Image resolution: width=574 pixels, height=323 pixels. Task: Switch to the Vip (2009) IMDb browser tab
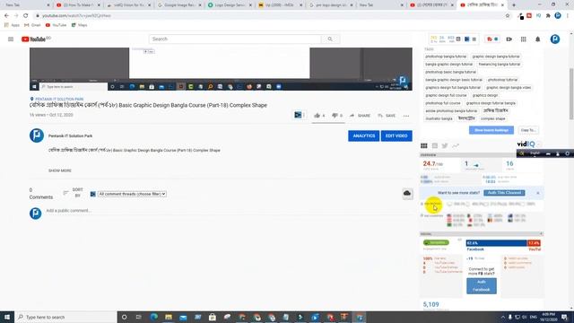tap(280, 5)
